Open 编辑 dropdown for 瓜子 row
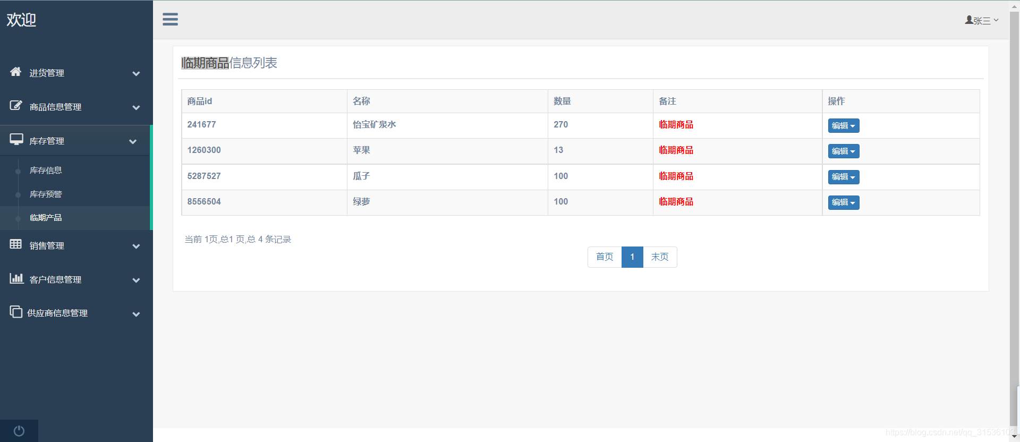Viewport: 1020px width, 442px height. (844, 177)
